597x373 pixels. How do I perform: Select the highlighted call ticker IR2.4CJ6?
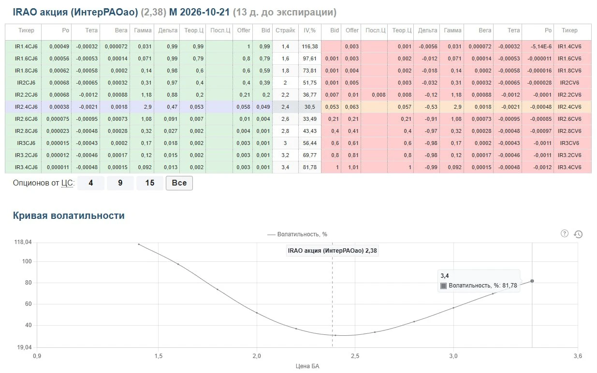[x=26, y=107]
